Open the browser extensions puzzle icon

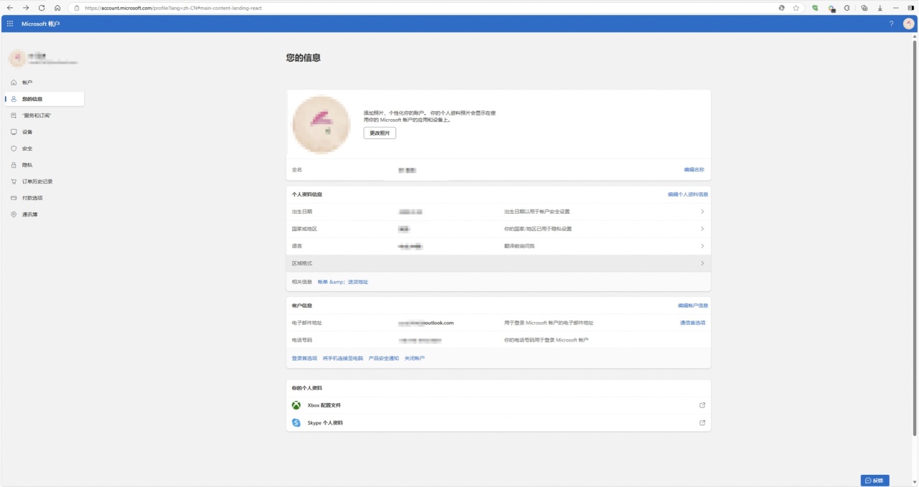point(847,8)
